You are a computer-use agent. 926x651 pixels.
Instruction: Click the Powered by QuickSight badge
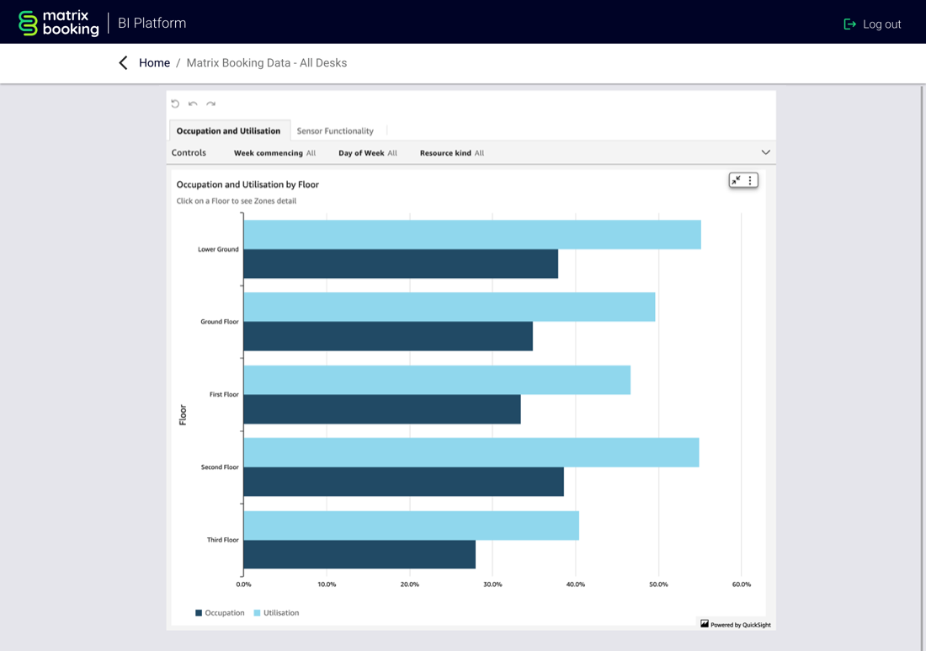[x=735, y=624]
